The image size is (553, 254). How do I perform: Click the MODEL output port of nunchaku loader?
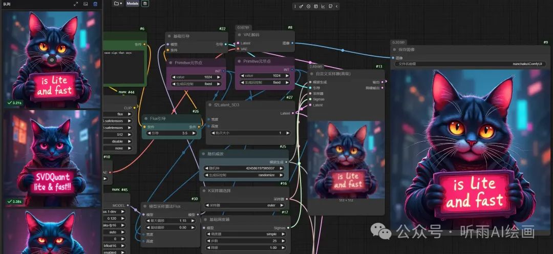(127, 205)
